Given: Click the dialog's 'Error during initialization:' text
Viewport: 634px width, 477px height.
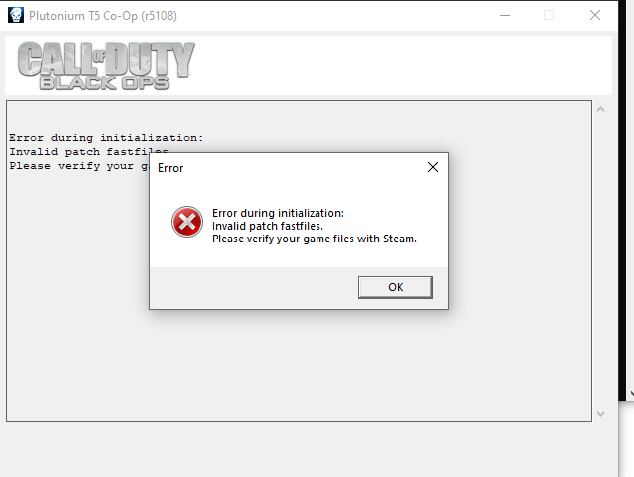Looking at the screenshot, I should (279, 213).
